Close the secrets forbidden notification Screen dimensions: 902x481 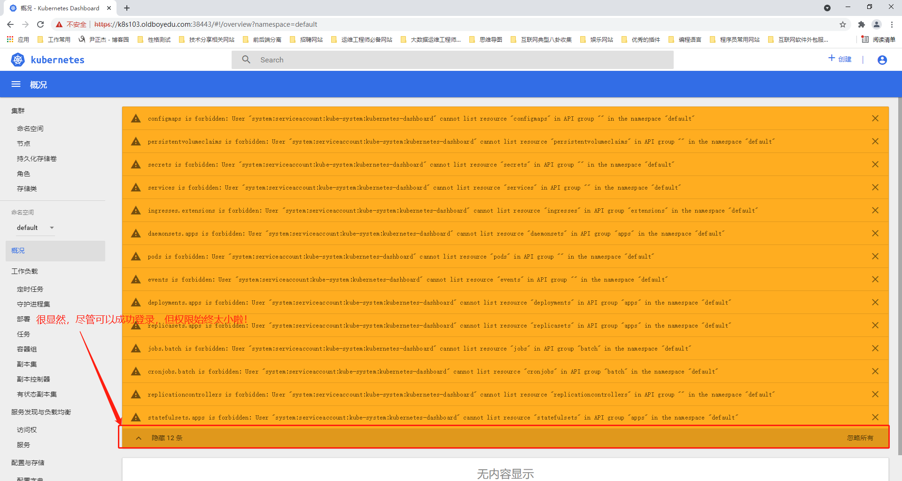click(x=875, y=164)
